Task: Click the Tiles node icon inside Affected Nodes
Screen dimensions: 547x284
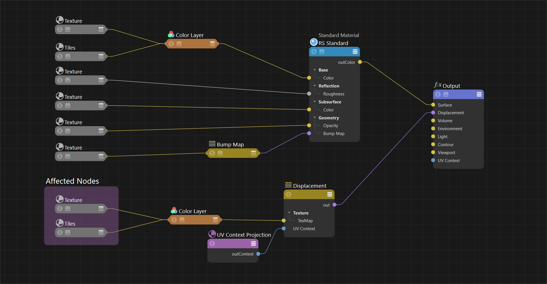Action: tap(60, 223)
